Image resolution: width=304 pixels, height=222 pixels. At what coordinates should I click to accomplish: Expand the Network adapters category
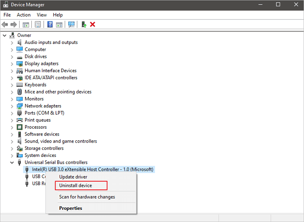[12, 106]
